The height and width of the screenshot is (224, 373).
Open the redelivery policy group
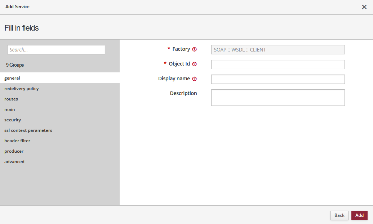[x=22, y=88]
